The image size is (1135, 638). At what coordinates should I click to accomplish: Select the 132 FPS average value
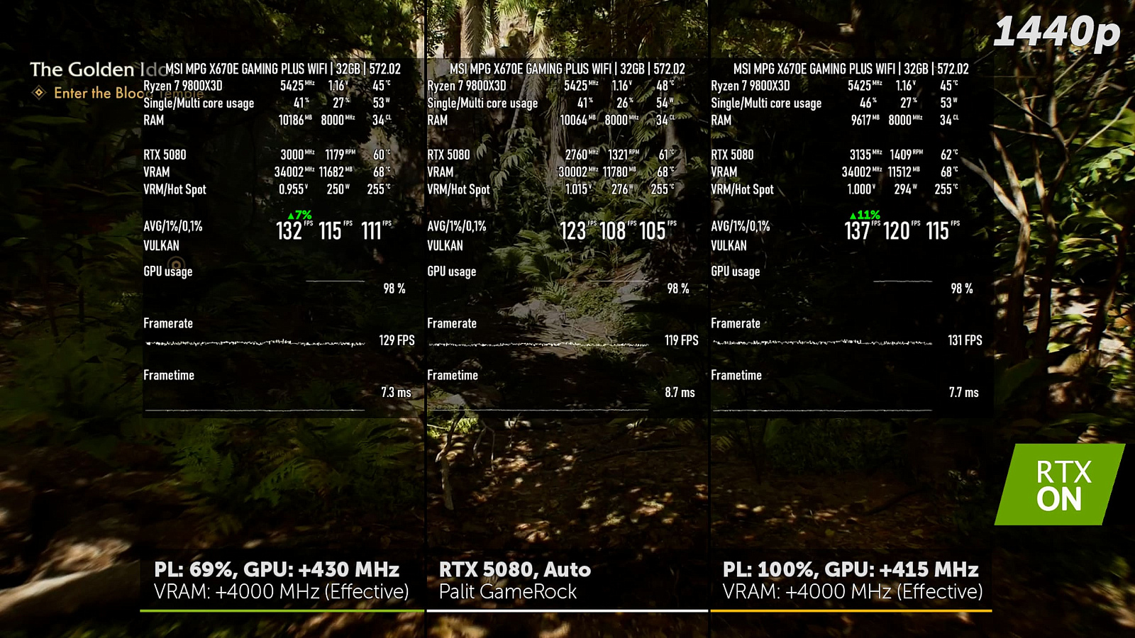[x=294, y=230]
